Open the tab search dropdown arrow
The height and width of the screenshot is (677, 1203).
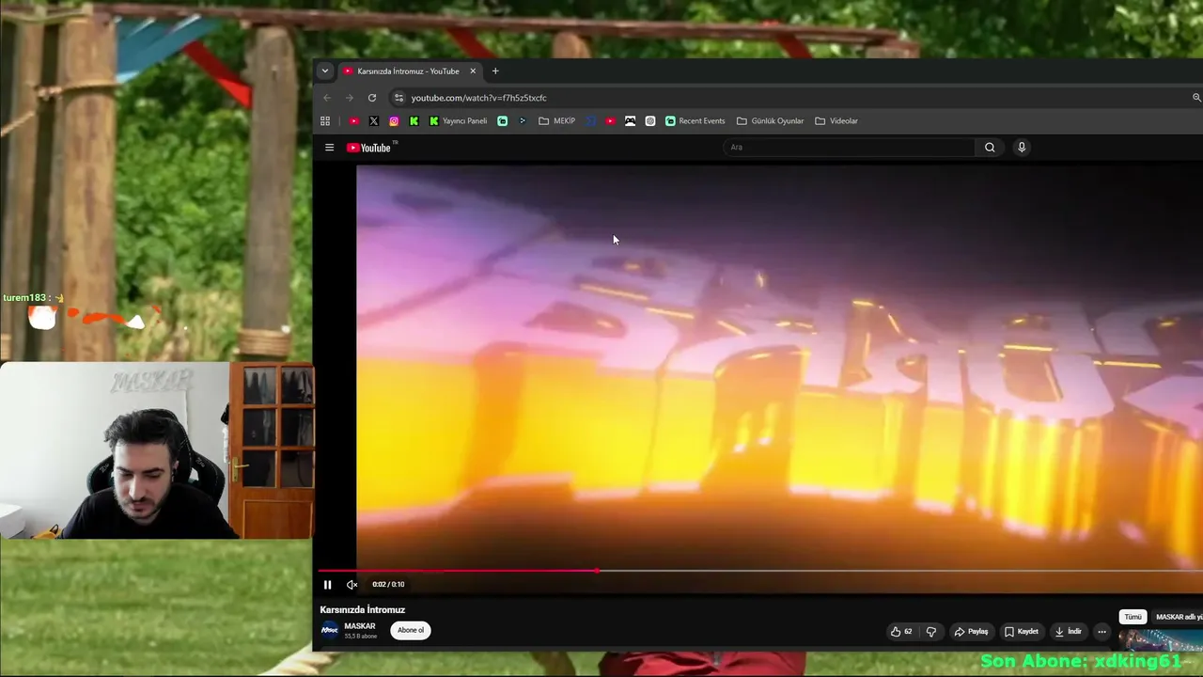(x=325, y=71)
